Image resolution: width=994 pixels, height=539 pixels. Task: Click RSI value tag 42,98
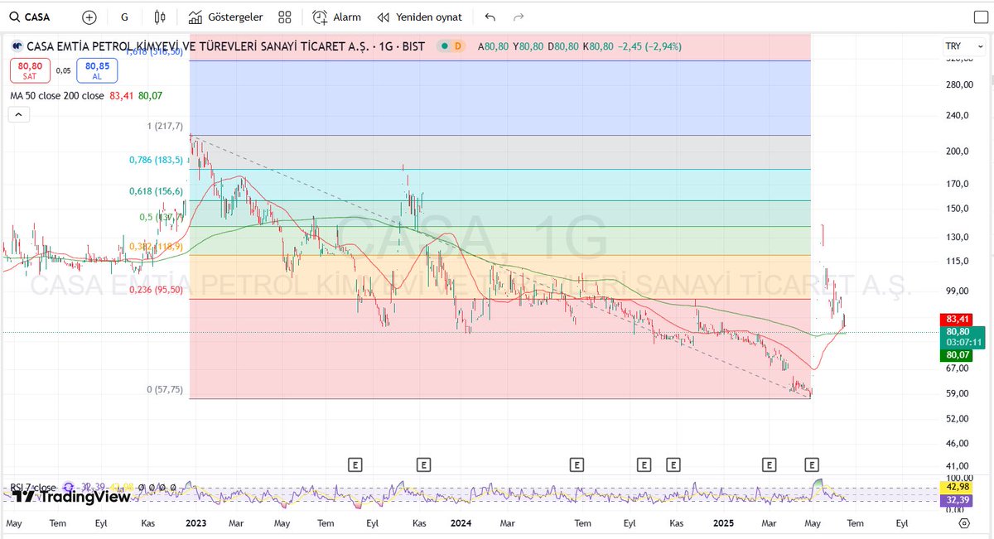pos(956,488)
